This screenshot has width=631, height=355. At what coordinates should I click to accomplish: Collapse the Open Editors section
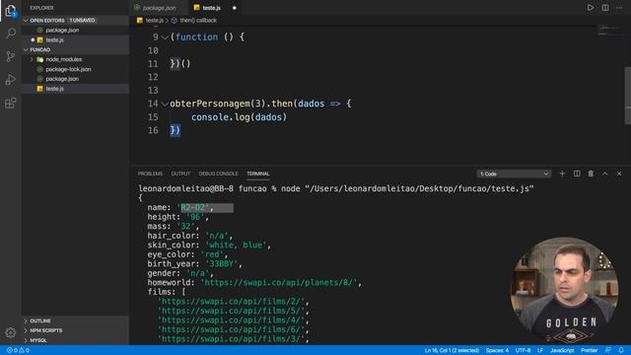26,20
